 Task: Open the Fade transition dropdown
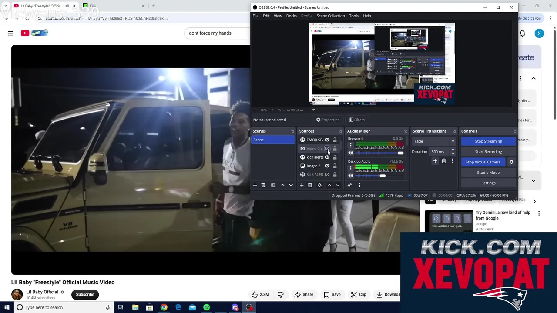(x=434, y=141)
